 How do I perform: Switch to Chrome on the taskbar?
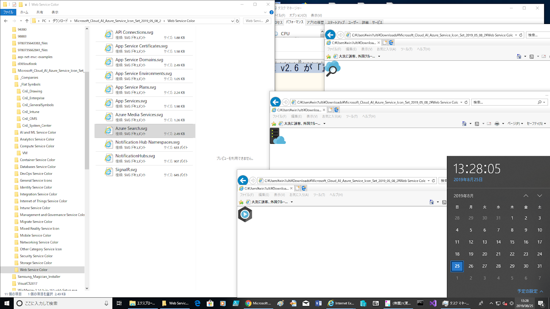[x=259, y=303]
